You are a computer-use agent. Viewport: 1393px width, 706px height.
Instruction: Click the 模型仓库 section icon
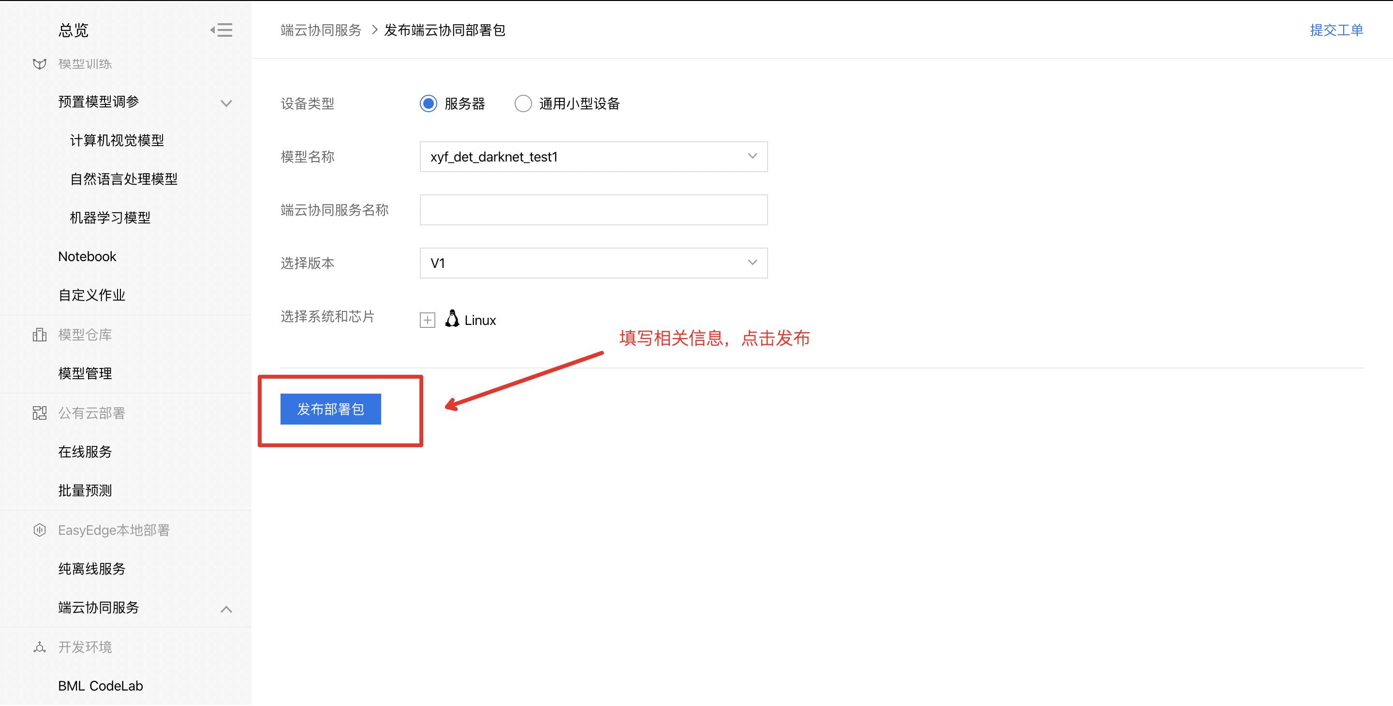tap(40, 335)
